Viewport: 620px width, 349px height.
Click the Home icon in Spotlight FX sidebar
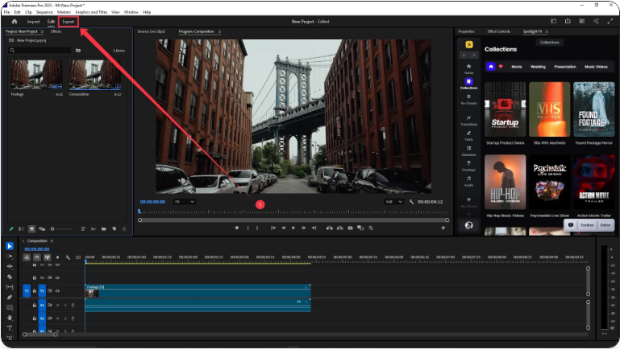pyautogui.click(x=468, y=66)
